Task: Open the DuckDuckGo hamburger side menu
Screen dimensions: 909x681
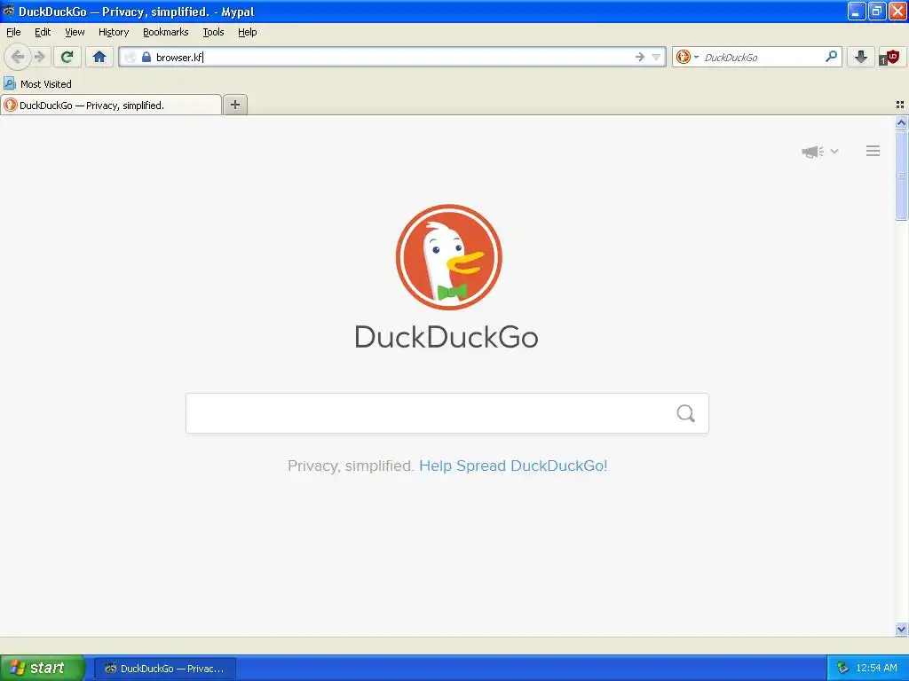Action: 873,151
